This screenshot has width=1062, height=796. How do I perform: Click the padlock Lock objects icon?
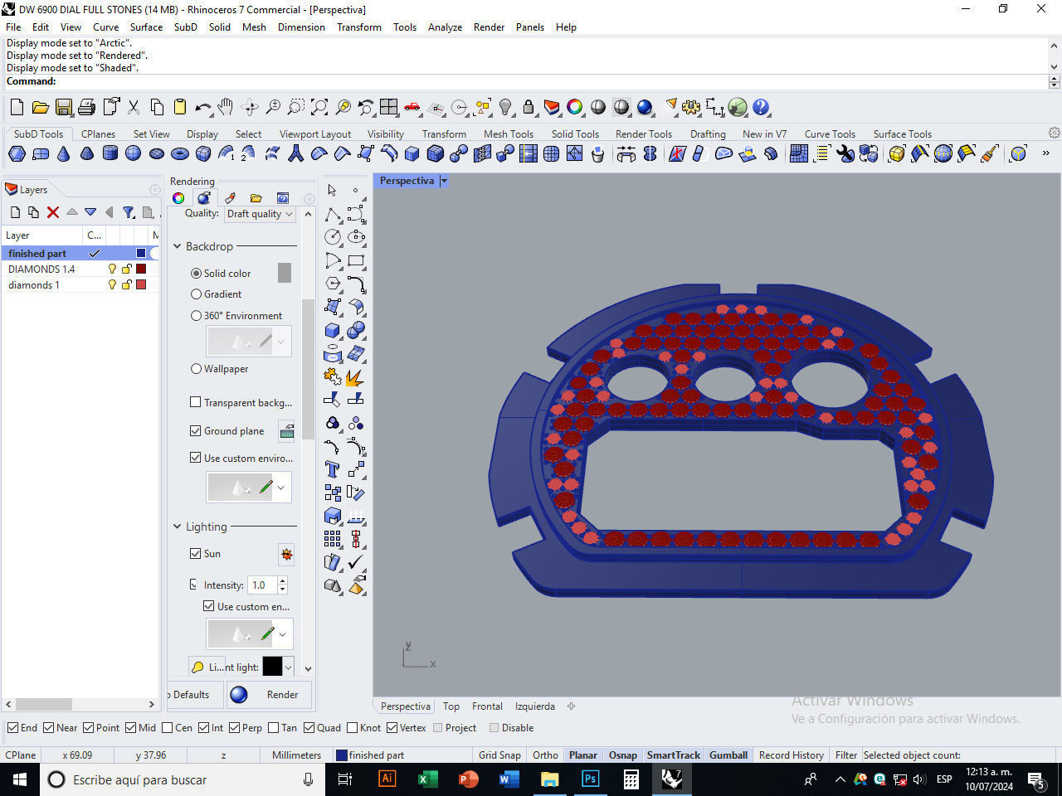[529, 107]
